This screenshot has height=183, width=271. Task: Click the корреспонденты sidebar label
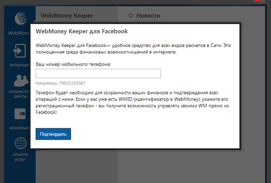point(19,94)
